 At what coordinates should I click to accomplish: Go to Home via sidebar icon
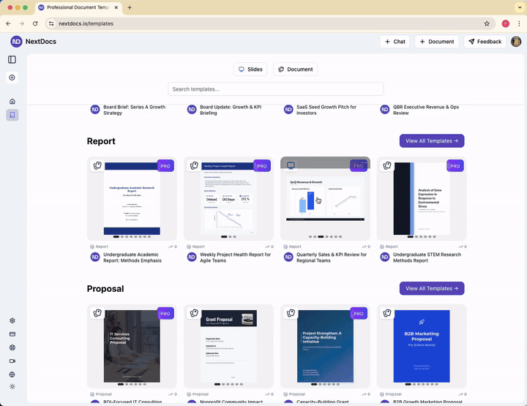(x=12, y=102)
